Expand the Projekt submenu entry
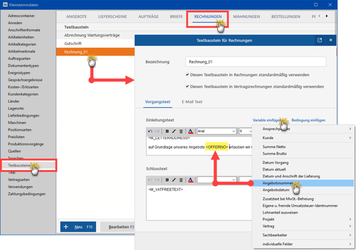 [x=306, y=219]
